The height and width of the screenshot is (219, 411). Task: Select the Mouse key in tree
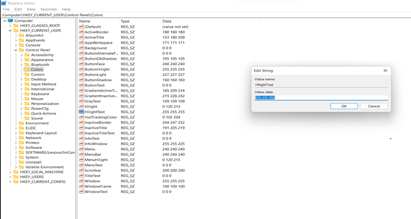coord(37,99)
